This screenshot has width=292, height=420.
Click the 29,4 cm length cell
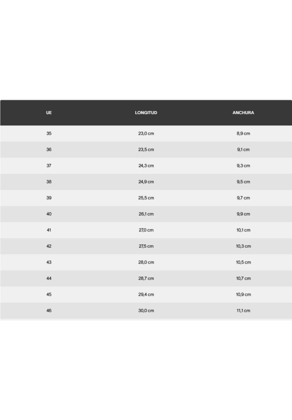coord(146,294)
